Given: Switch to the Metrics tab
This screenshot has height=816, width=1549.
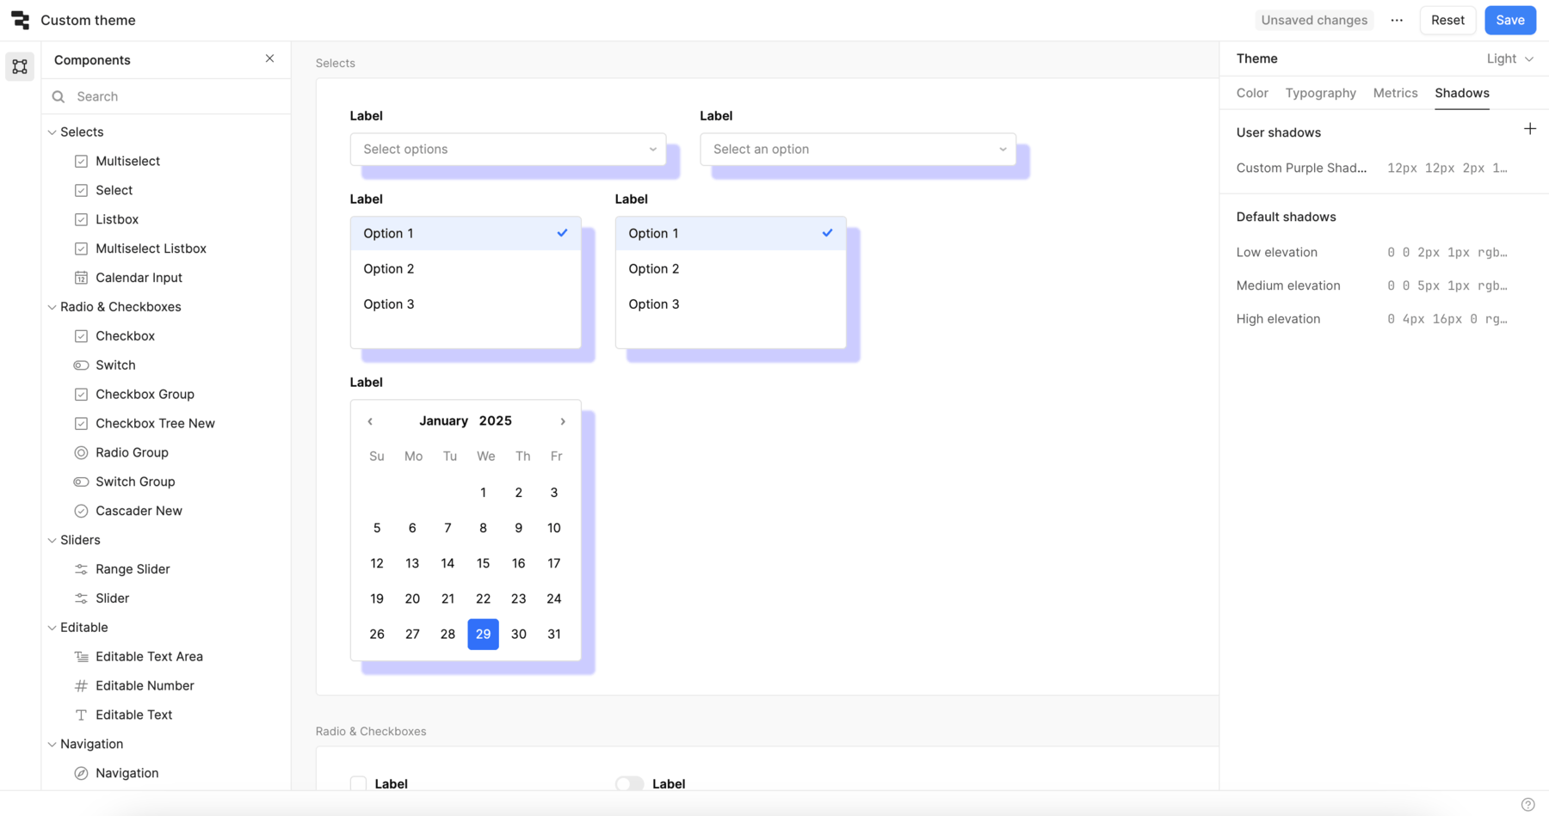Looking at the screenshot, I should coord(1395,93).
